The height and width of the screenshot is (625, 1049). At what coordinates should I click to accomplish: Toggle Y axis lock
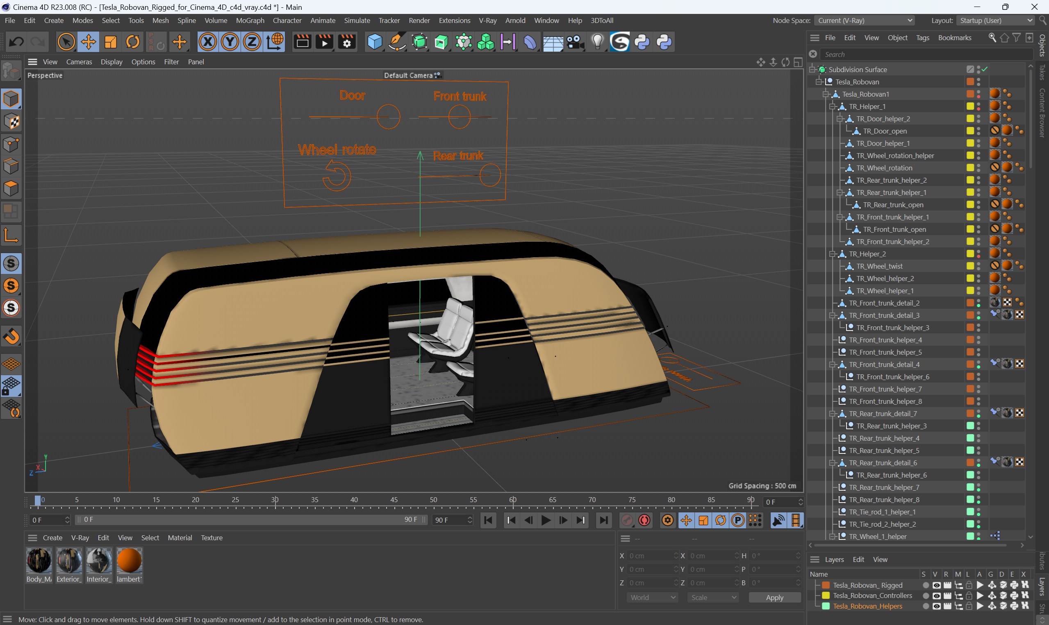(230, 42)
